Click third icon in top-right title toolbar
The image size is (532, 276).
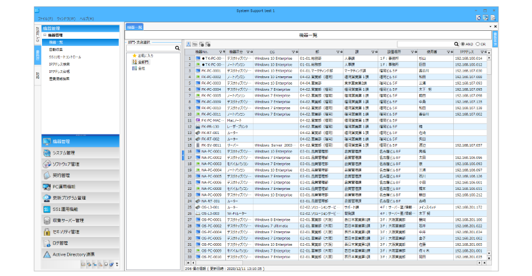493,18
